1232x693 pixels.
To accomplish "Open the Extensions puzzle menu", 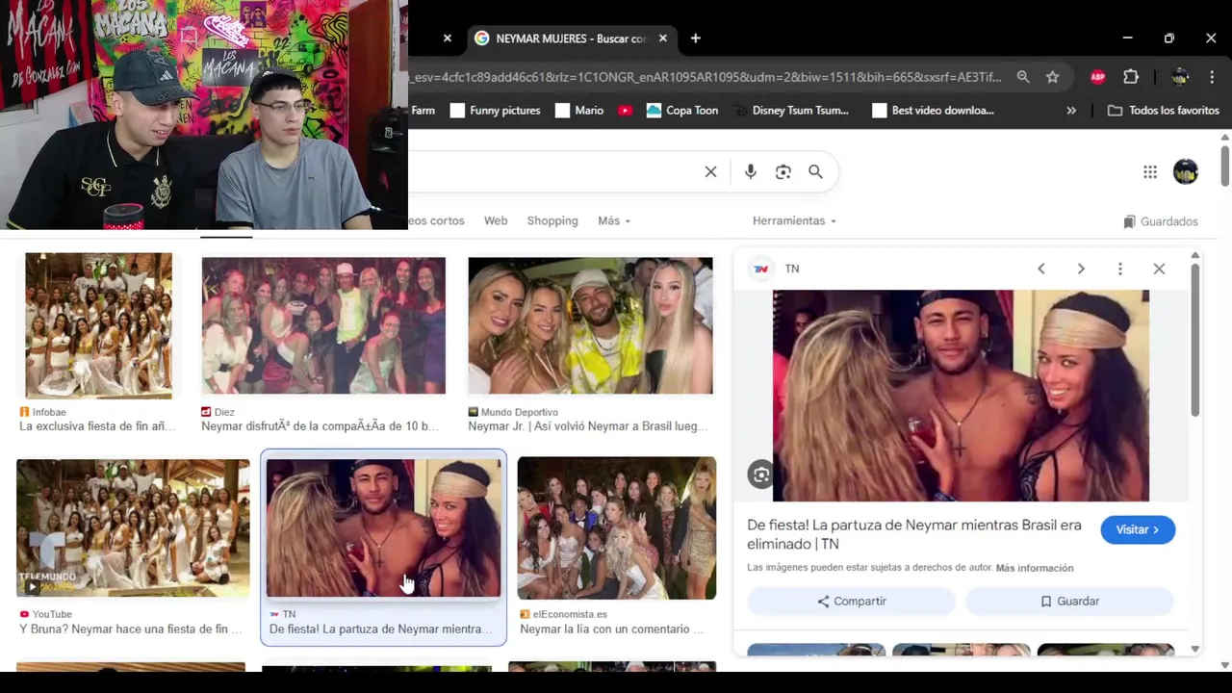I will click(x=1131, y=77).
